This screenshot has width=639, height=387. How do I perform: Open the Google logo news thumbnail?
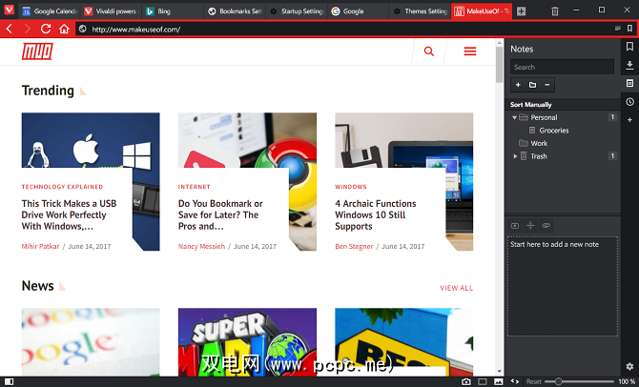point(91,342)
